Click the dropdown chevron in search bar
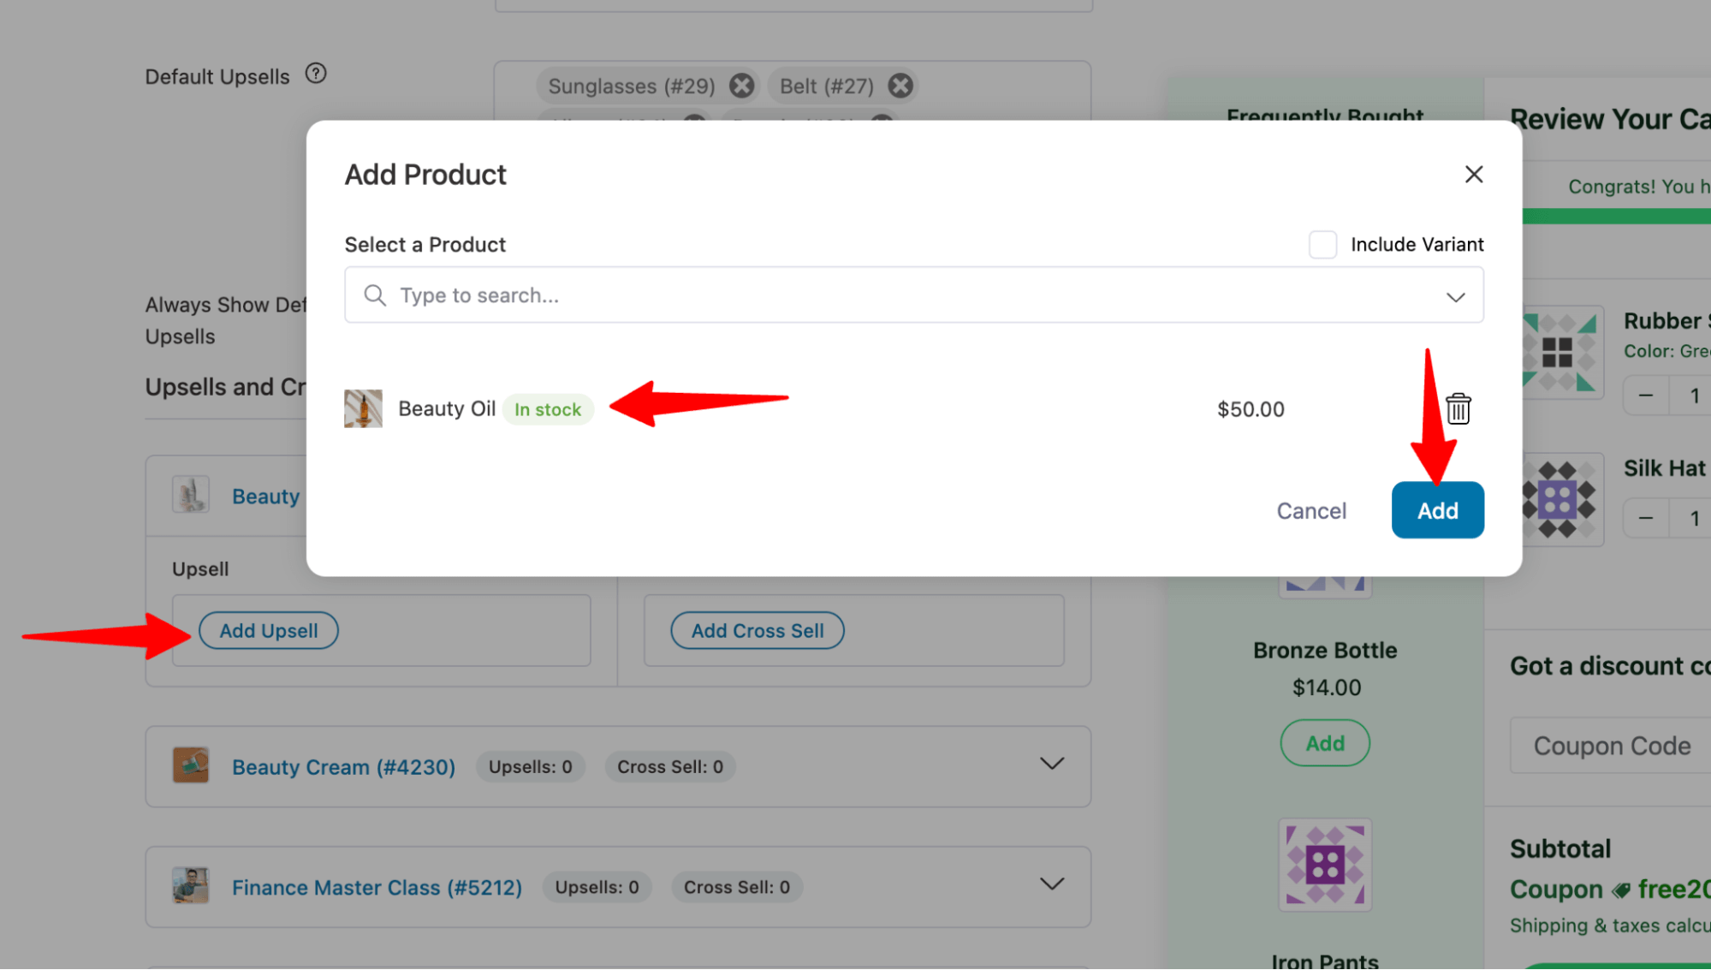This screenshot has width=1711, height=970. (x=1456, y=295)
